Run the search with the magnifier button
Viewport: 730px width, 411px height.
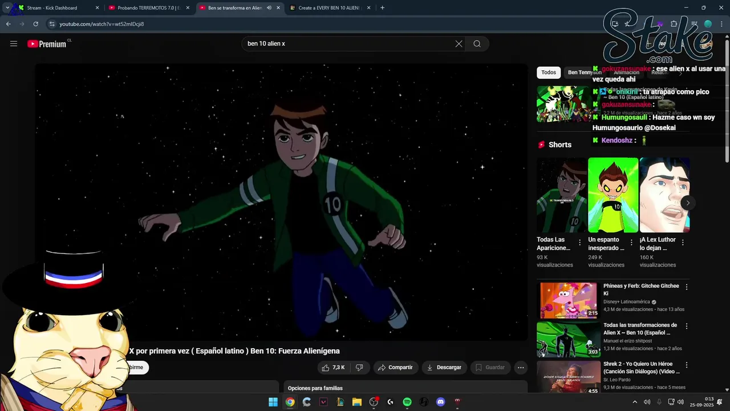tap(477, 43)
